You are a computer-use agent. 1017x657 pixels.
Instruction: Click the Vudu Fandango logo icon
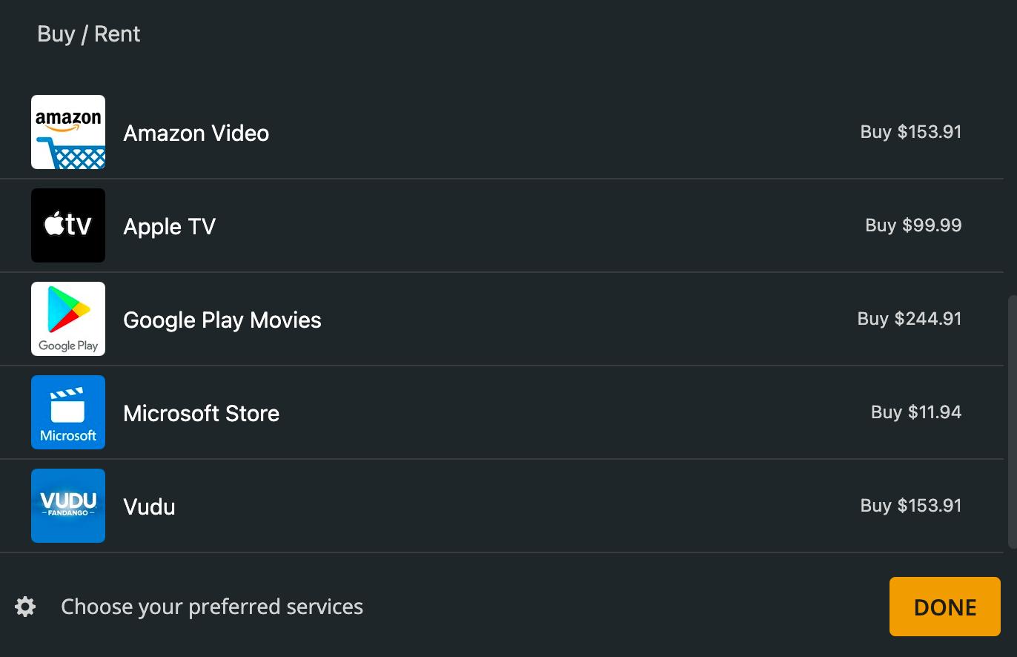[x=68, y=506]
